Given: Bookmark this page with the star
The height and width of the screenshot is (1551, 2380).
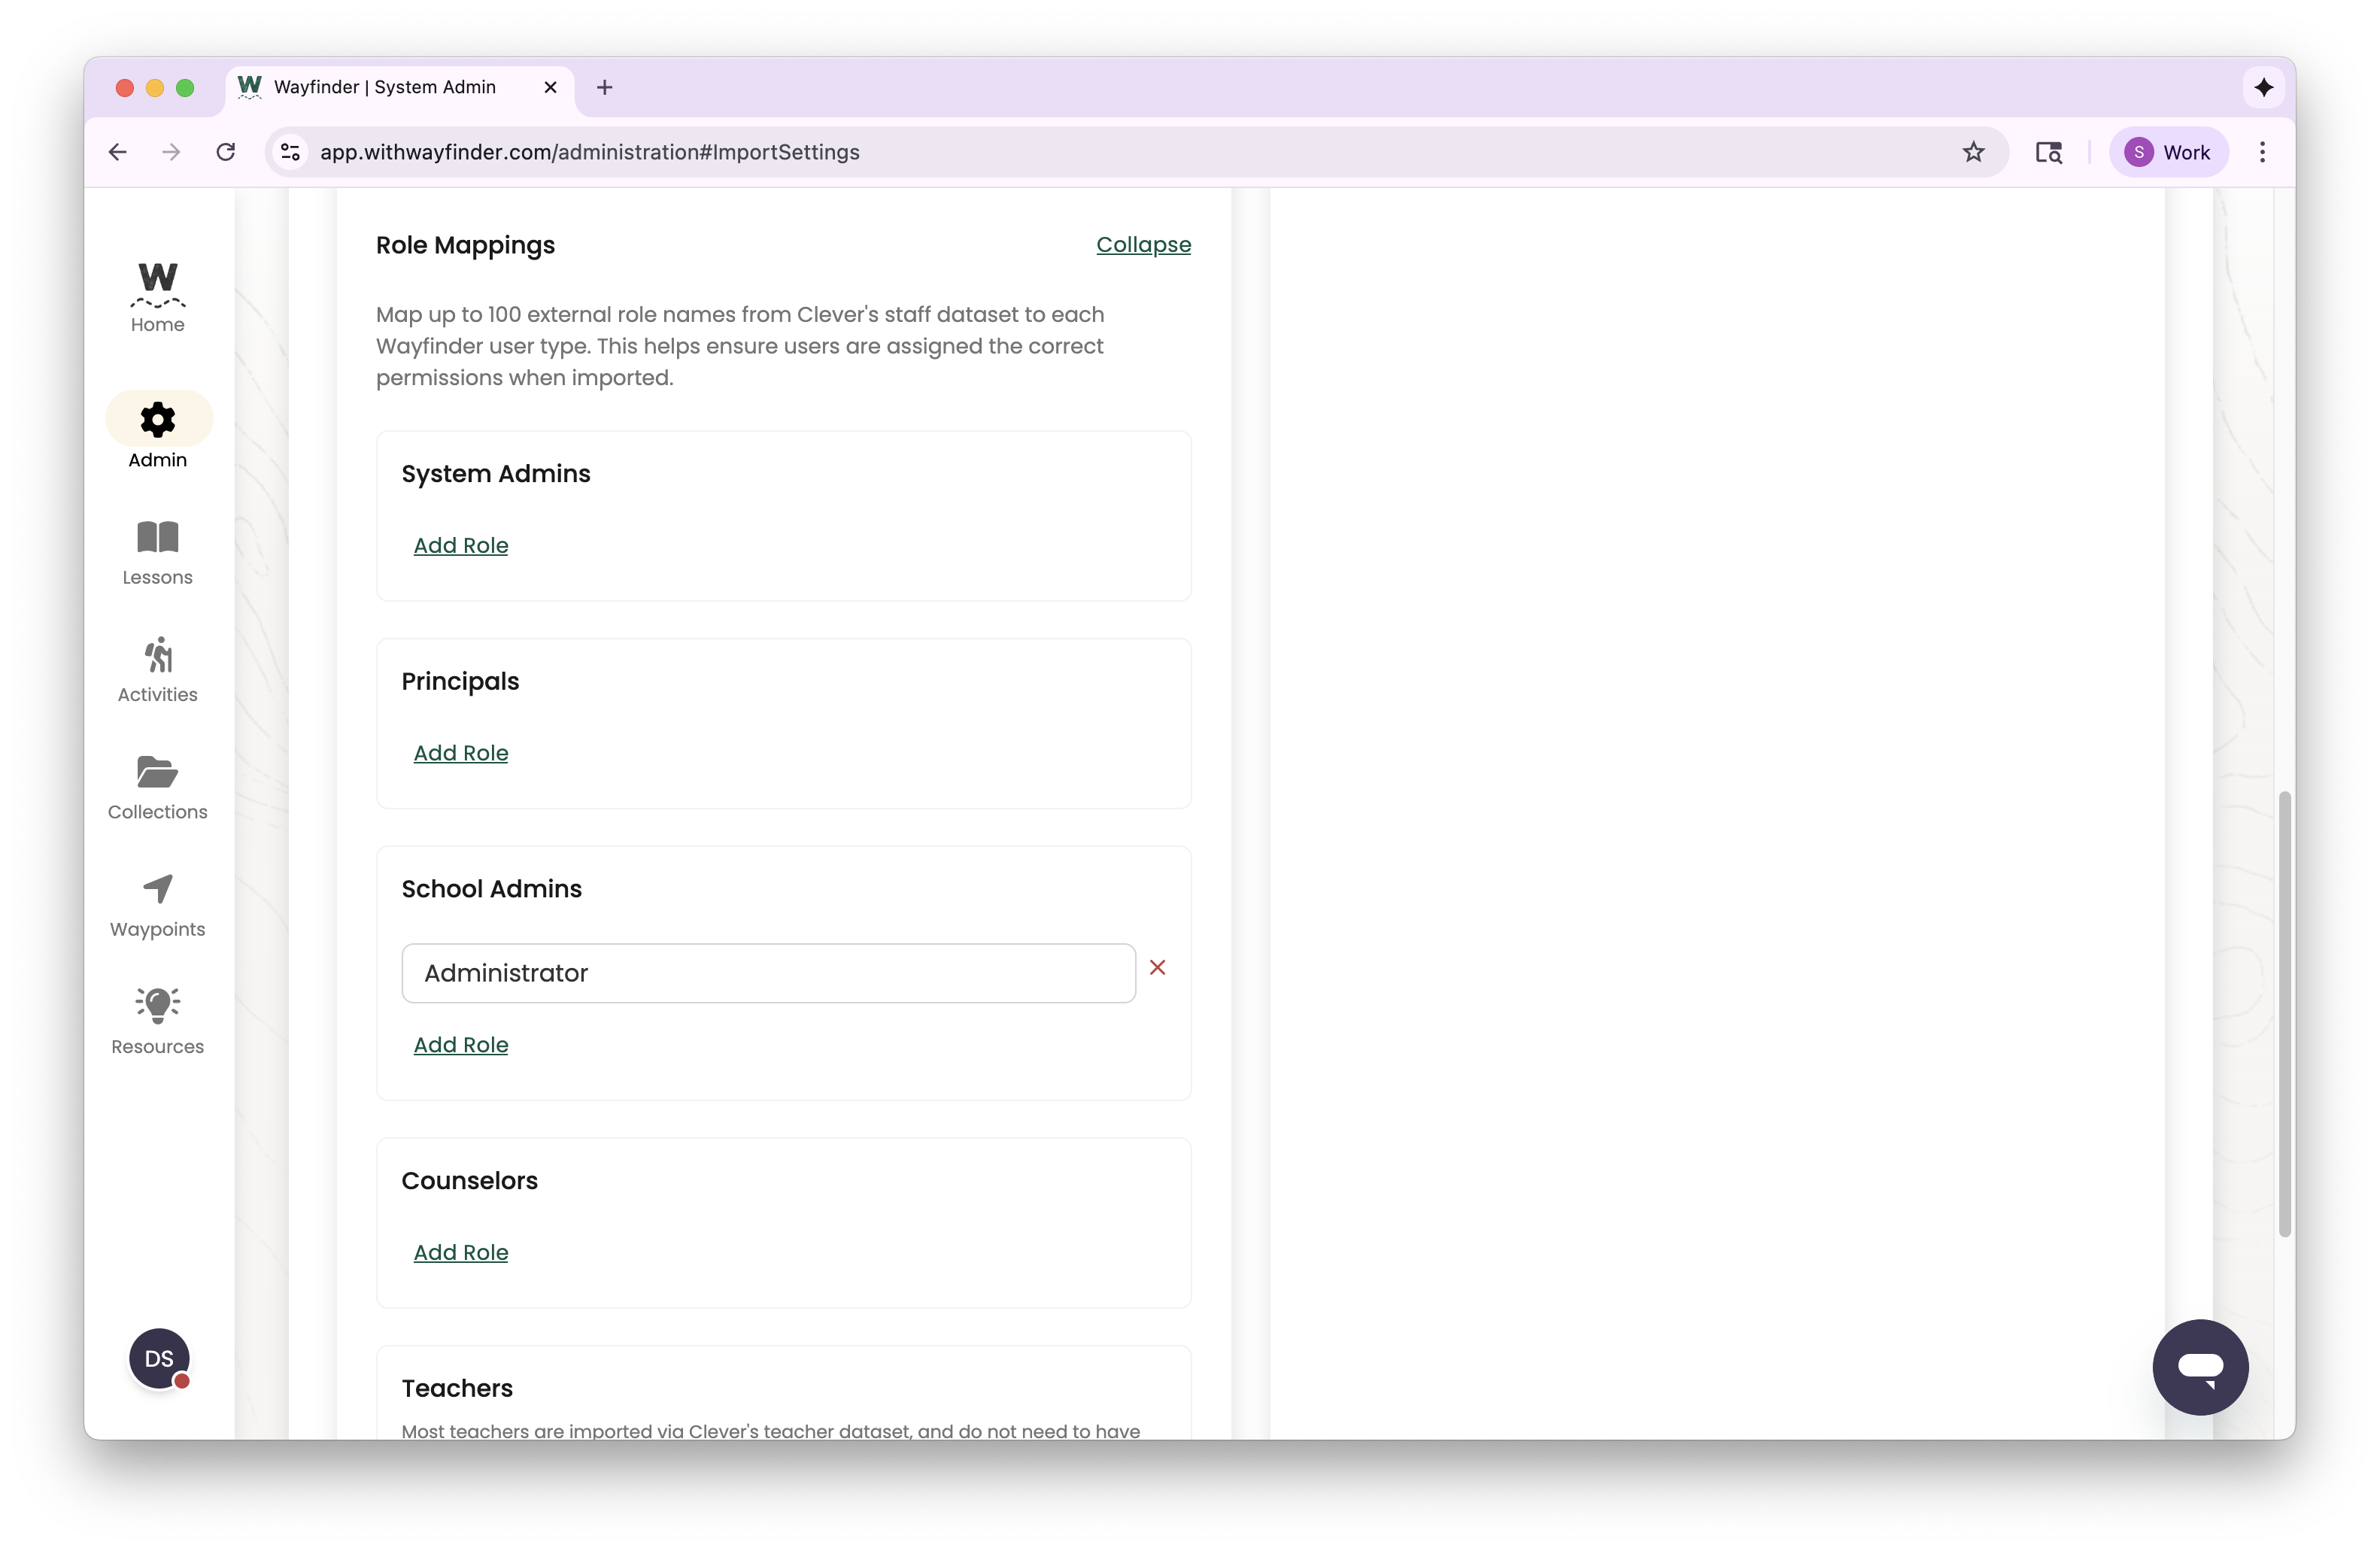Looking at the screenshot, I should (1973, 152).
